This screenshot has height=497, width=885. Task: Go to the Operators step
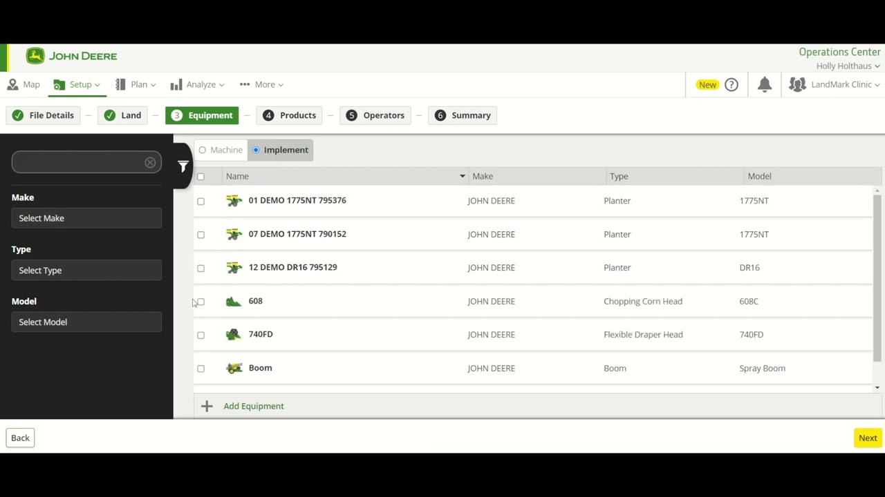point(375,115)
